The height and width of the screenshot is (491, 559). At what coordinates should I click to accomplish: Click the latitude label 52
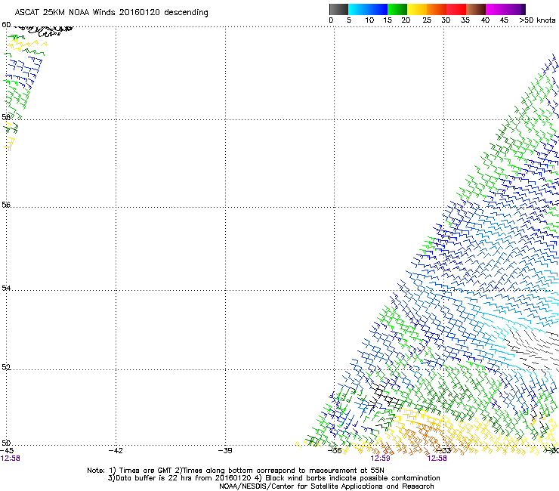click(6, 367)
